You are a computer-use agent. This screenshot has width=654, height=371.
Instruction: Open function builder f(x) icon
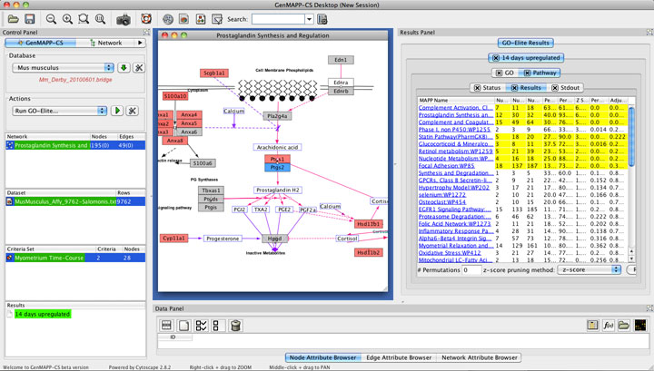(x=608, y=326)
